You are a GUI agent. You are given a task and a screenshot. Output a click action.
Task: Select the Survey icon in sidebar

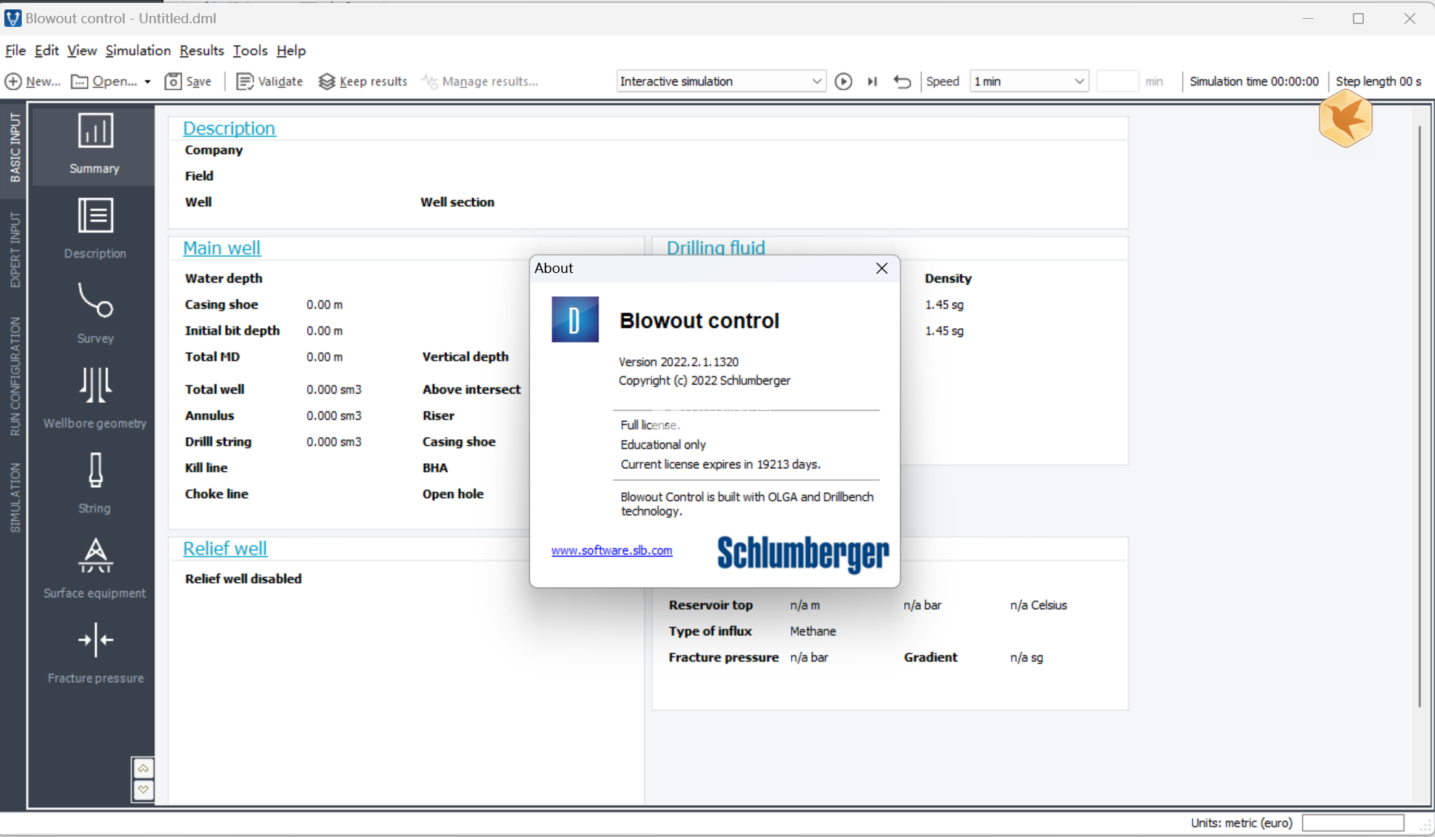[x=94, y=313]
